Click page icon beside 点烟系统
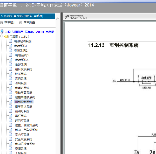 pos(11,83)
